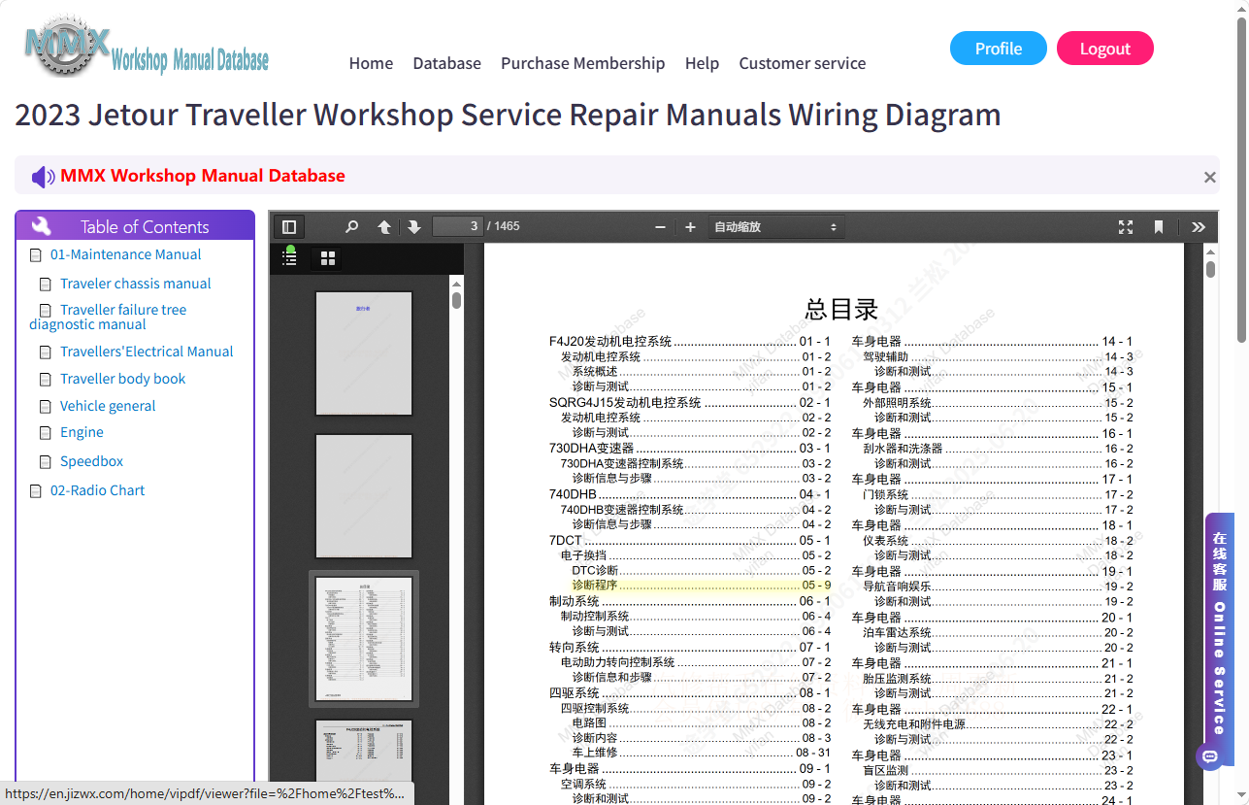Go to next page with down arrow
1249x805 pixels.
click(x=414, y=227)
